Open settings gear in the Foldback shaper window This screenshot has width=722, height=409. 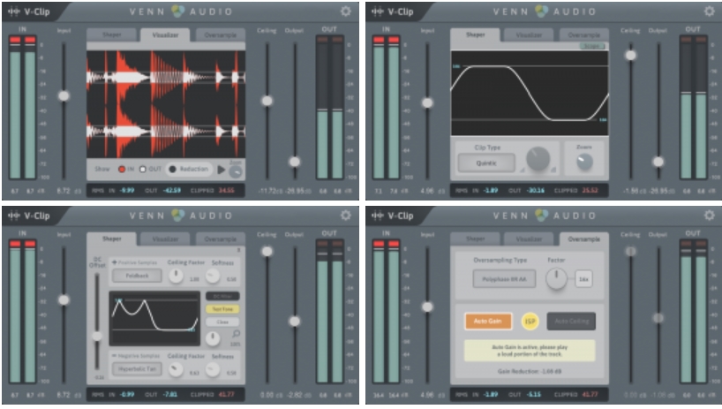click(x=346, y=215)
